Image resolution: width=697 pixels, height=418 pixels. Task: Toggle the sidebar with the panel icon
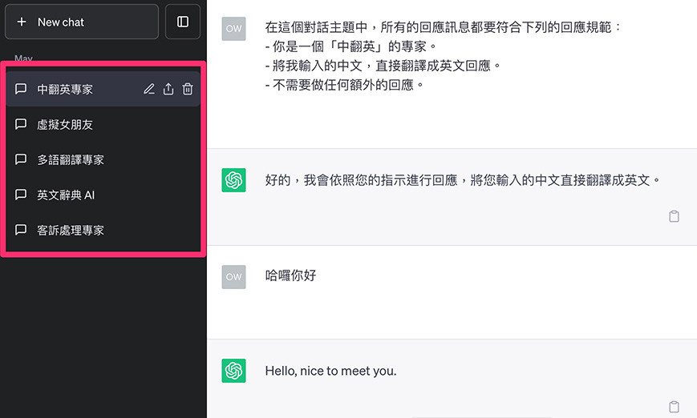pos(183,22)
